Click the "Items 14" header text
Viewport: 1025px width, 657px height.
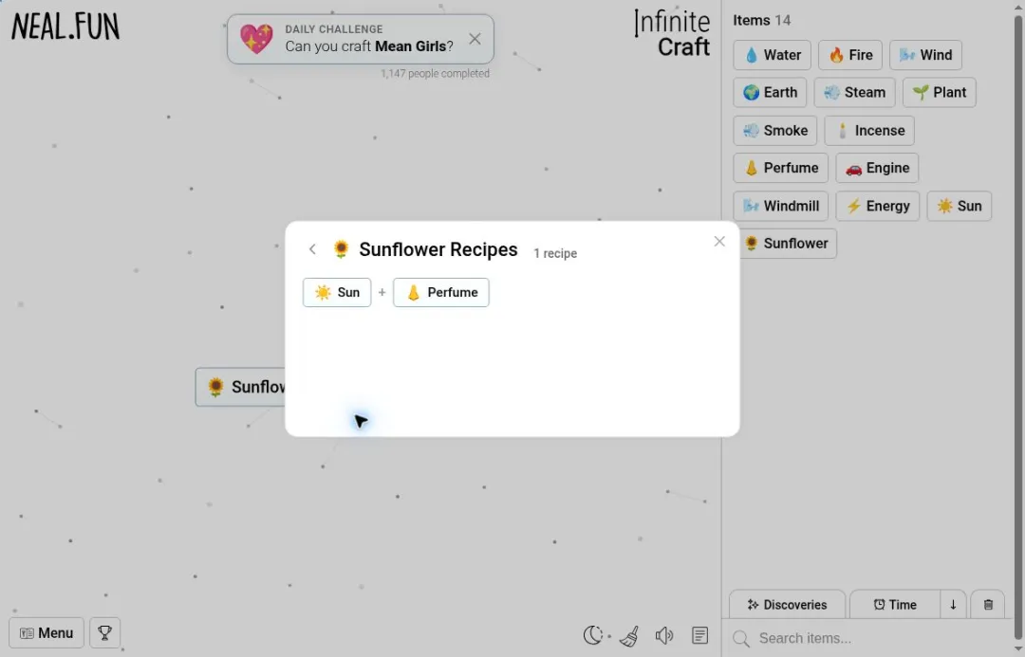(x=761, y=20)
